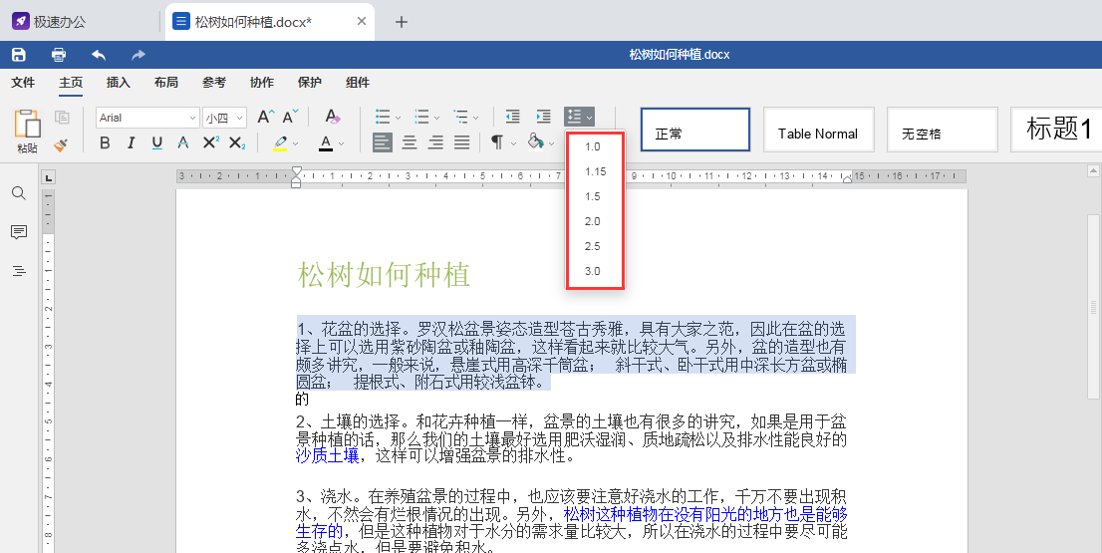Toggle bold formatting

[106, 143]
